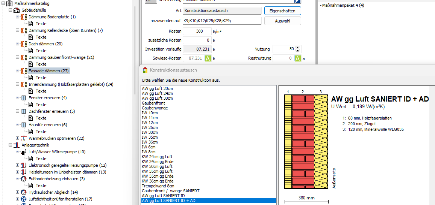Click the Anlagentechnik pipe icon
The width and height of the screenshot is (435, 205).
tap(16, 145)
